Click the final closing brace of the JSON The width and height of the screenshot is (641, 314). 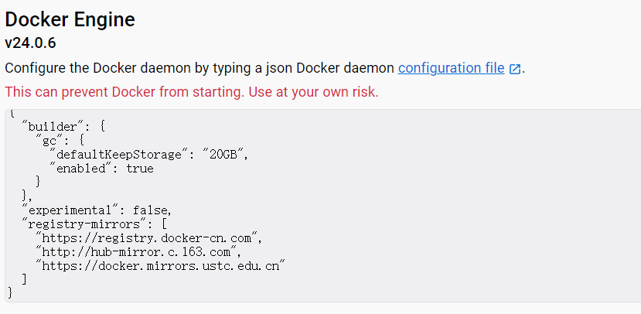point(10,293)
